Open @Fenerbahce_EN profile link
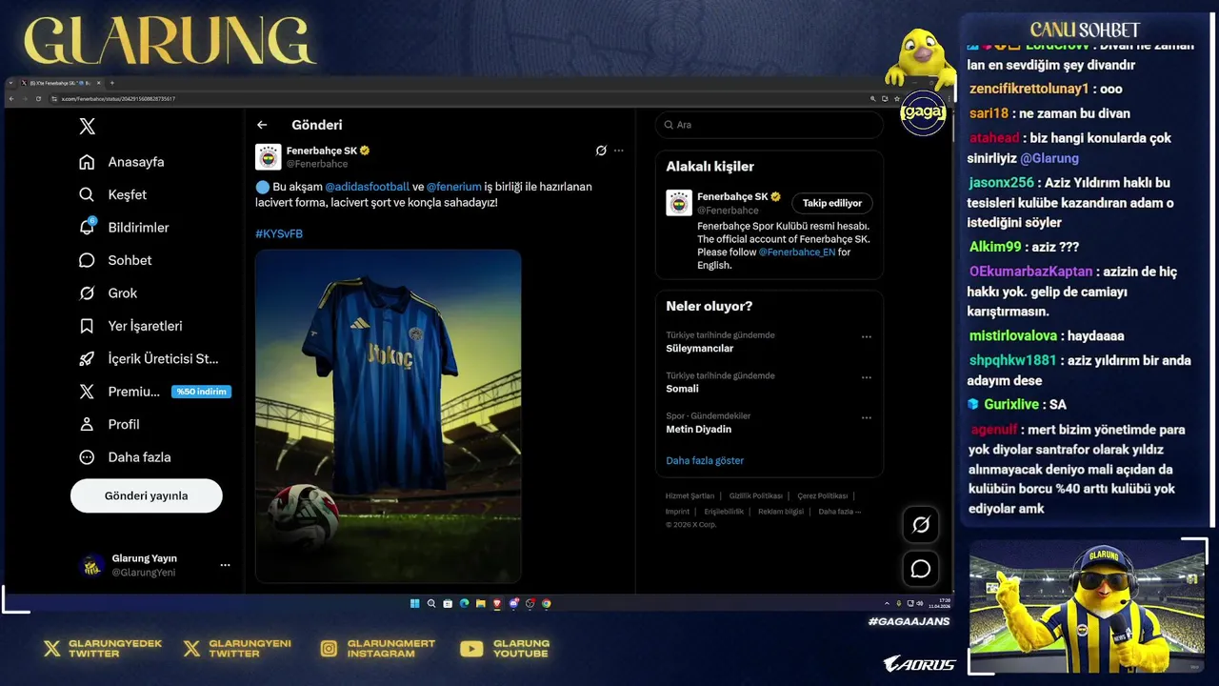Image resolution: width=1219 pixels, height=686 pixels. pos(797,252)
